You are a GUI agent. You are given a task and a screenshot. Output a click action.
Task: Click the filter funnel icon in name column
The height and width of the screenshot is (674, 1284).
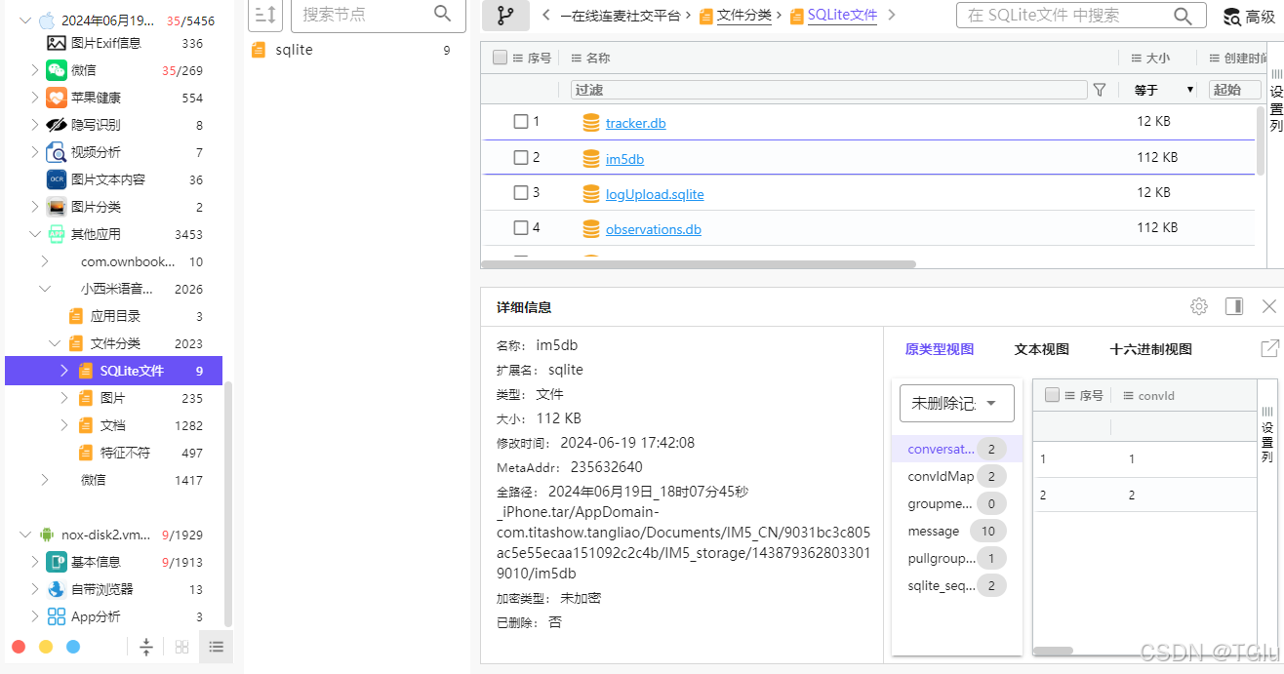click(x=1100, y=90)
